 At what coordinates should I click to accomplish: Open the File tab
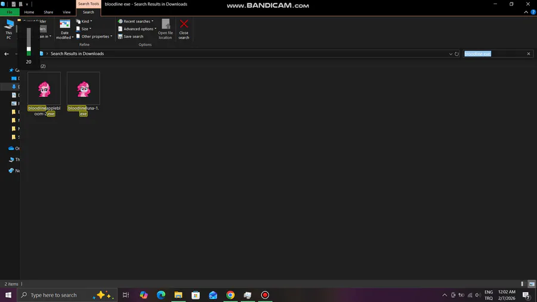point(10,12)
